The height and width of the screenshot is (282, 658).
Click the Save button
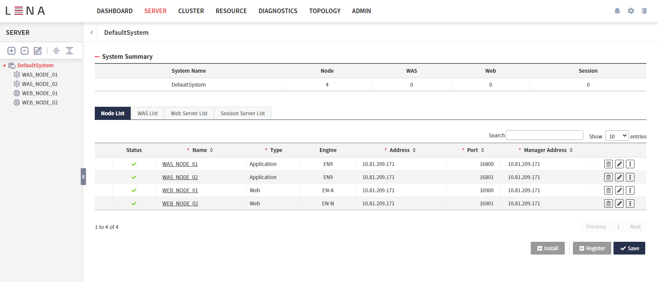[629, 248]
